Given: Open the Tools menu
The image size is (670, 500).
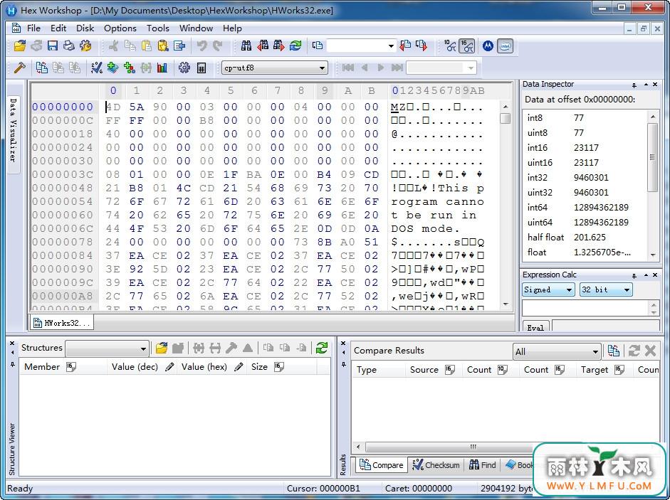Looking at the screenshot, I should [x=157, y=28].
